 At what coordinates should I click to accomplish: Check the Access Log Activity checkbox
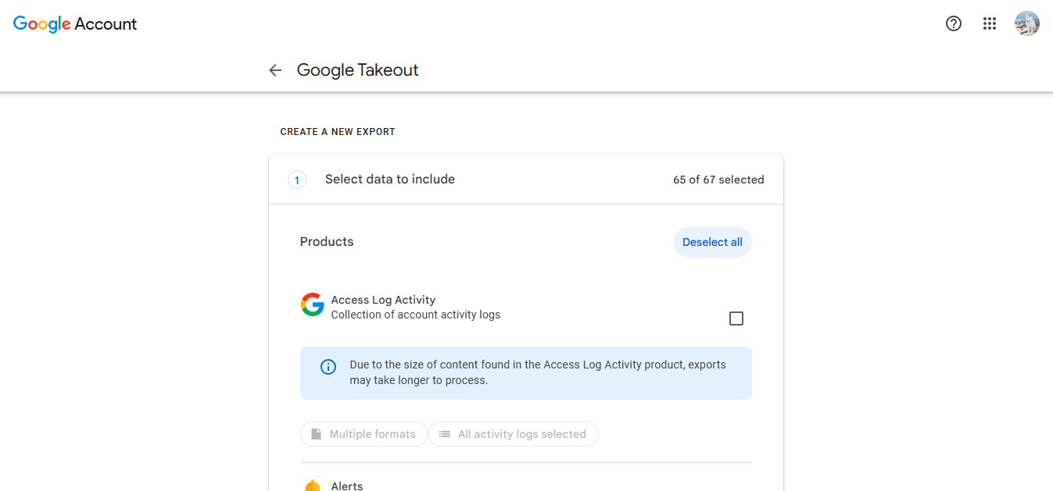tap(736, 318)
